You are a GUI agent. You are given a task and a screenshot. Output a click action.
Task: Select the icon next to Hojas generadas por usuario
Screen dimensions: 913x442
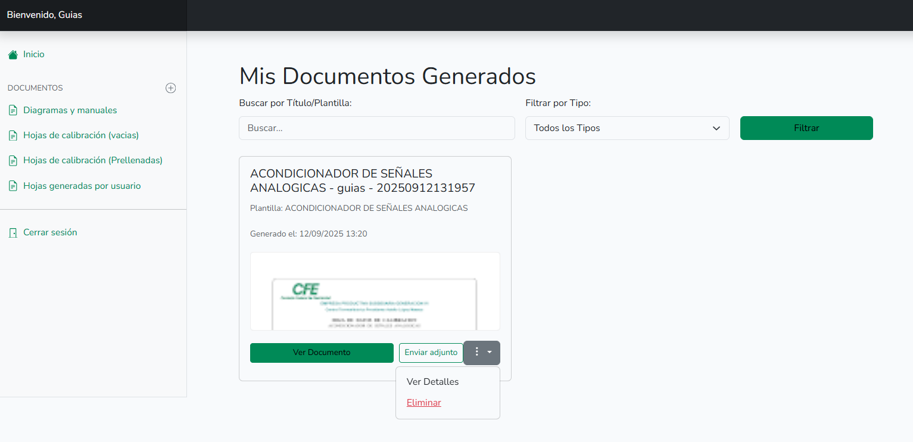pyautogui.click(x=13, y=185)
